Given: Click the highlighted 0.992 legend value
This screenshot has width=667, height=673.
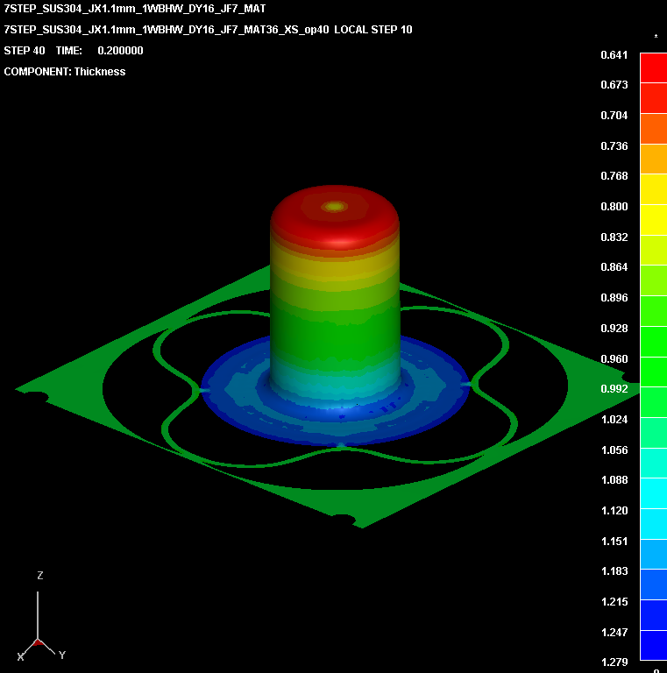Looking at the screenshot, I should [x=614, y=389].
